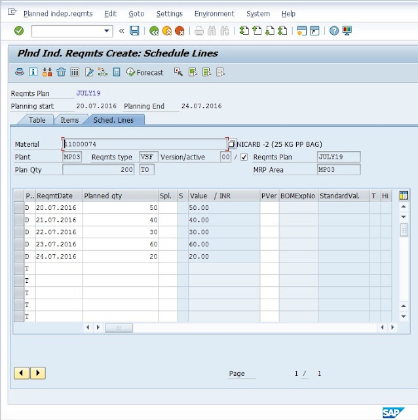Click the blue Help question mark icon
Image resolution: width=418 pixels, height=420 pixels.
tap(334, 31)
